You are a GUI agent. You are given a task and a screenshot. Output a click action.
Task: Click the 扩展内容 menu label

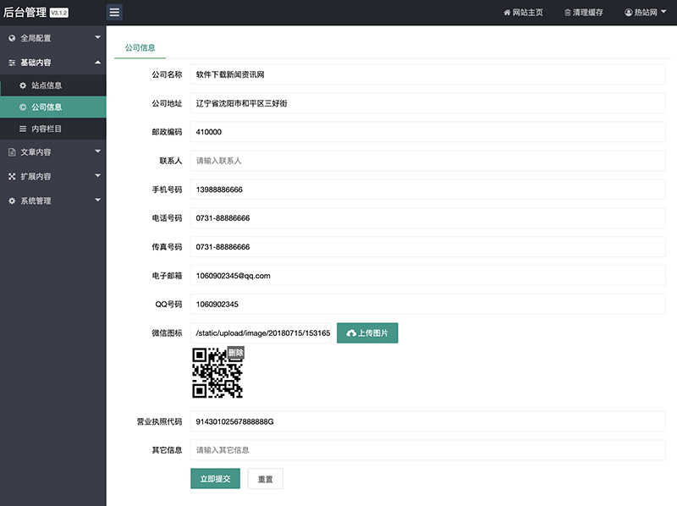[36, 176]
